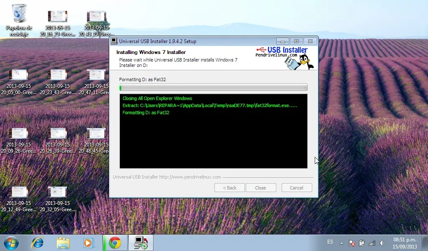428x251 pixels.
Task: Select desktop file 2013-09-15 20_23_43-Gree
Action: click(58, 82)
